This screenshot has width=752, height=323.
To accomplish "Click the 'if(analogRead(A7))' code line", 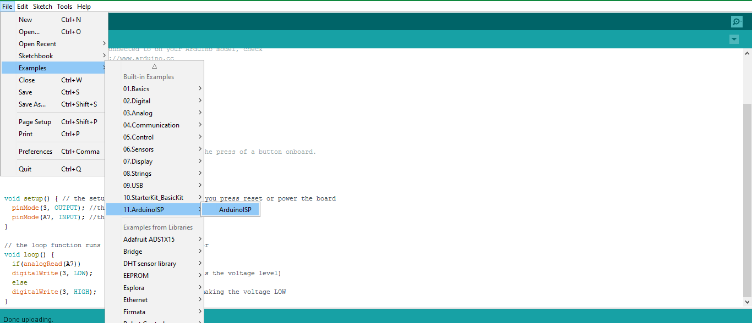I will (46, 264).
